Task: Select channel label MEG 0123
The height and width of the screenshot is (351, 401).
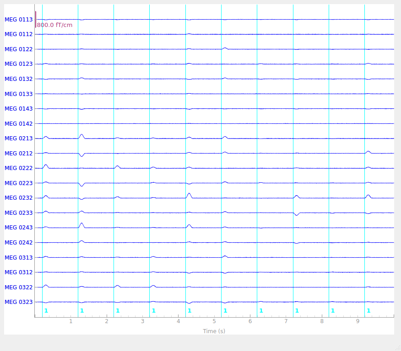Action: click(x=19, y=64)
